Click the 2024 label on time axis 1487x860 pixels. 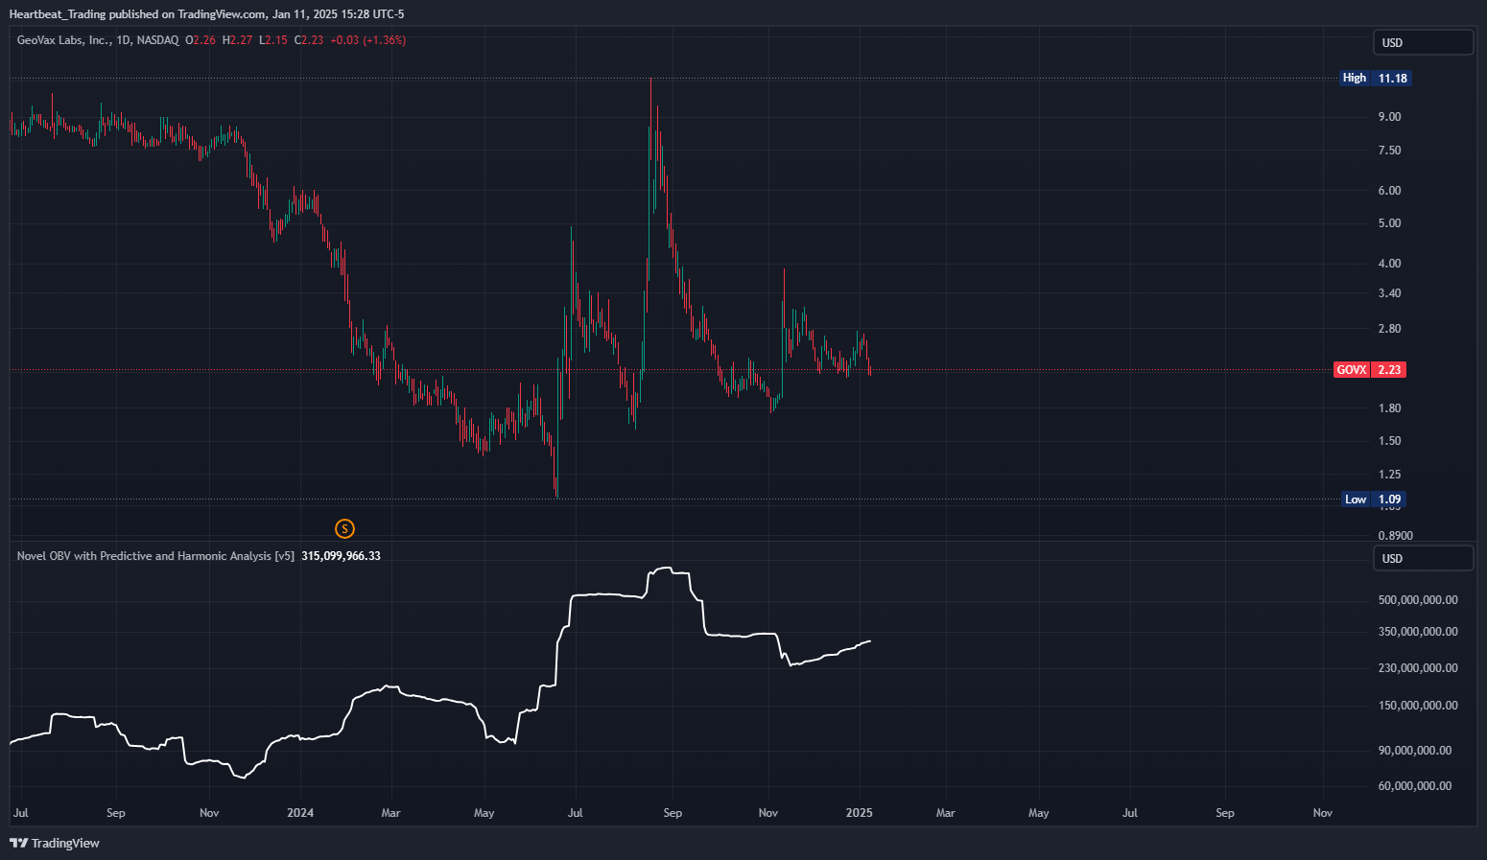(300, 813)
